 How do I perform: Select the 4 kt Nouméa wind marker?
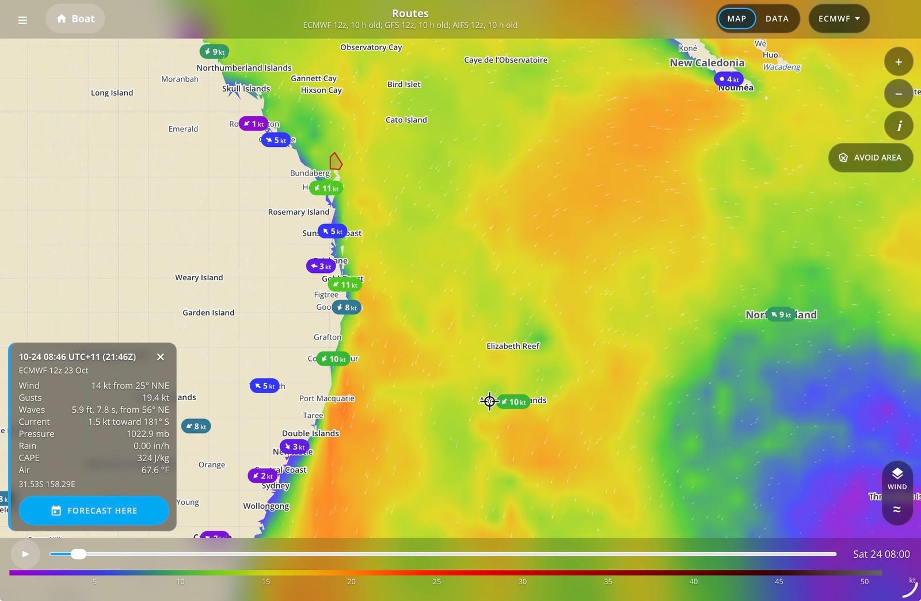pyautogui.click(x=729, y=79)
